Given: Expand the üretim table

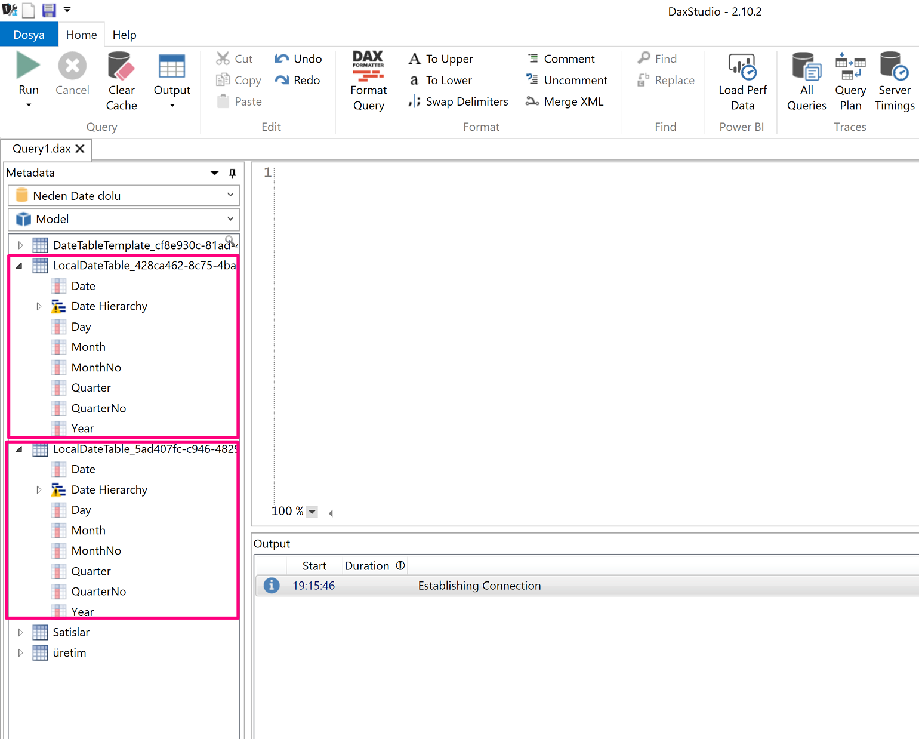Looking at the screenshot, I should click(x=20, y=652).
